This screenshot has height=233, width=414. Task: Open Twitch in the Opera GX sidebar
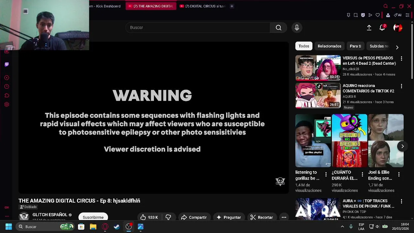6,64
